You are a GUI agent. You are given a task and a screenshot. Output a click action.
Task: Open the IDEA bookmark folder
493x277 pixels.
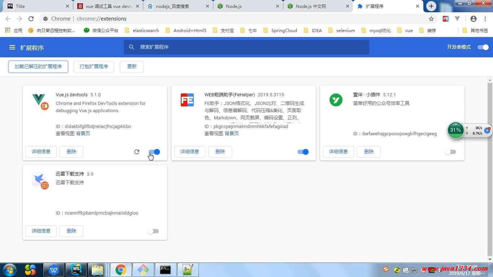(x=313, y=31)
